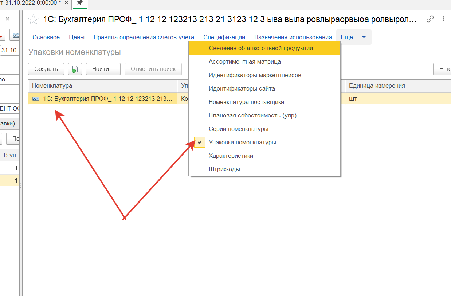Click the row icon beside 1С: Бухгалтерия ПРОФ

pyautogui.click(x=36, y=99)
